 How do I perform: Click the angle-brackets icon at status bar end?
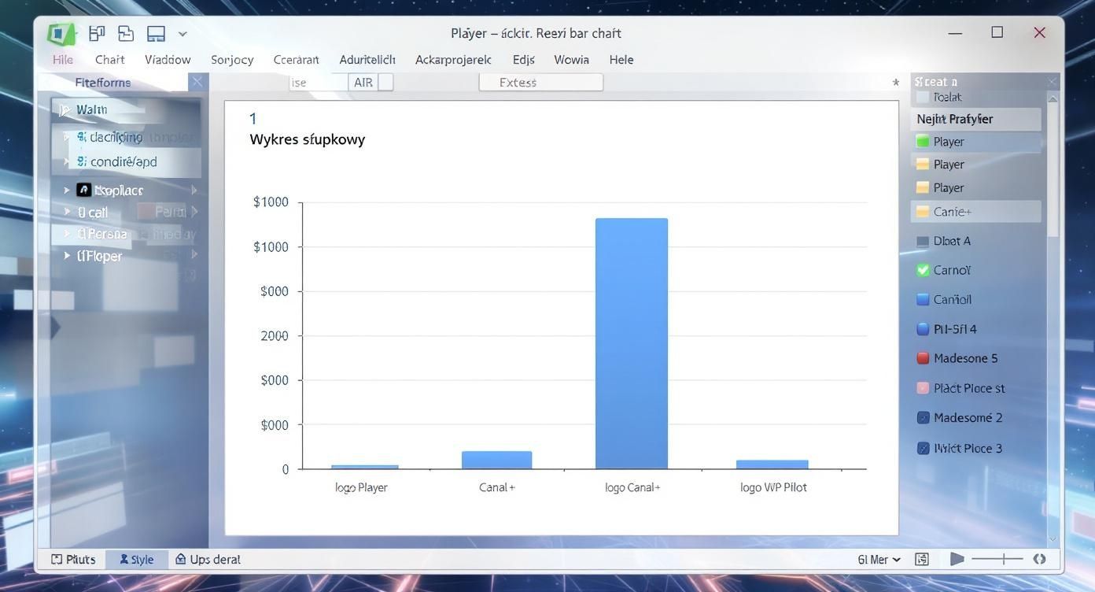click(1039, 560)
